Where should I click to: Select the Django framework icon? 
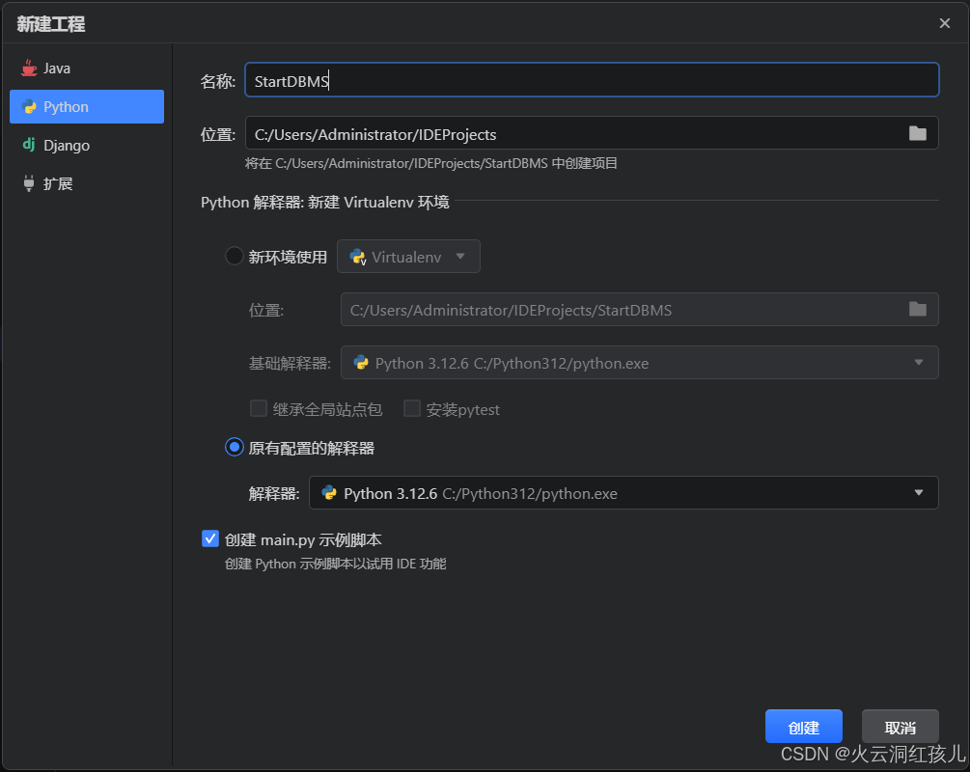click(28, 145)
